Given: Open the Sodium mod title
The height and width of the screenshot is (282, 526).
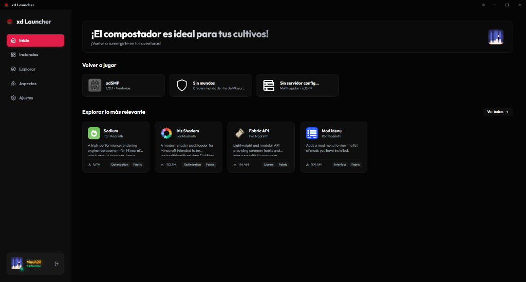Looking at the screenshot, I should [x=111, y=131].
